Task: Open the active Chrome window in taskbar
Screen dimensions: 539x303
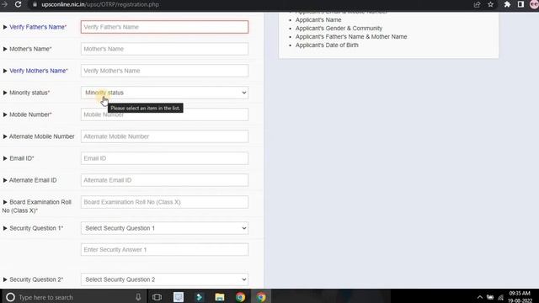Action: coord(261,297)
